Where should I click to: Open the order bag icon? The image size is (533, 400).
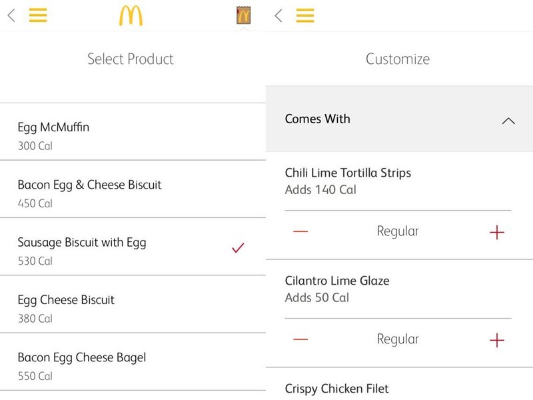[243, 15]
